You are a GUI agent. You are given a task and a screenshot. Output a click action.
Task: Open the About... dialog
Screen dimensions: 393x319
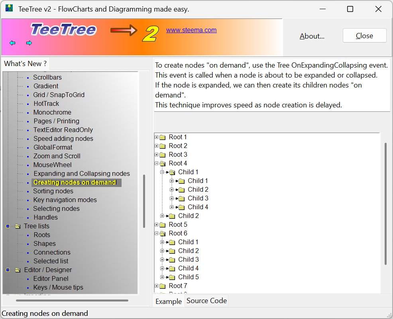[x=312, y=36]
